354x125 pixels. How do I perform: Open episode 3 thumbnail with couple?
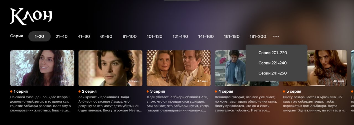[x=179, y=68]
